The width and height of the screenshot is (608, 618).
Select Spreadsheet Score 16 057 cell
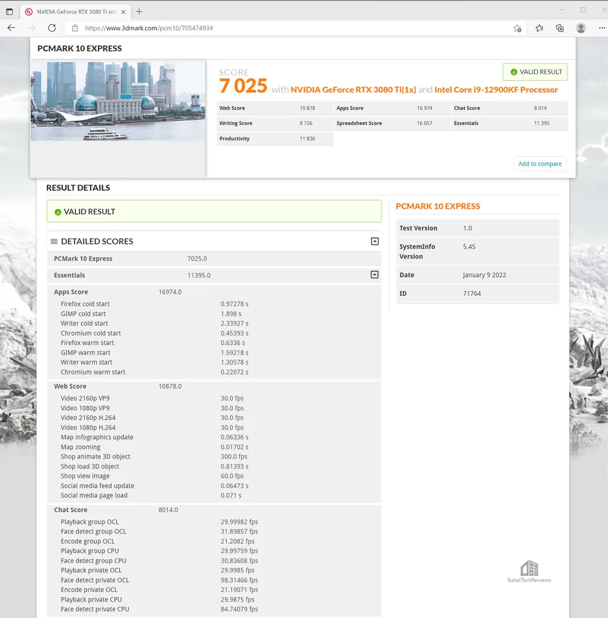[392, 123]
